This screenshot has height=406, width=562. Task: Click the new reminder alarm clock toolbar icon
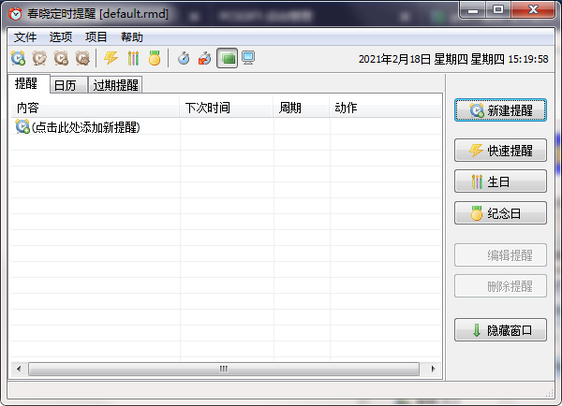(18, 58)
